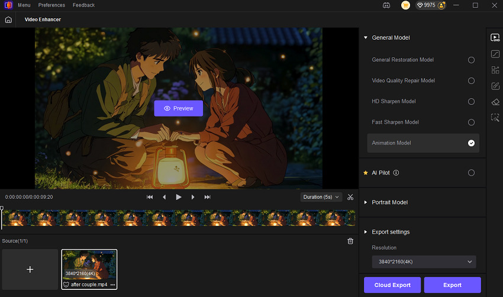Select General Restoration Model radio button
This screenshot has width=503, height=297.
point(471,60)
